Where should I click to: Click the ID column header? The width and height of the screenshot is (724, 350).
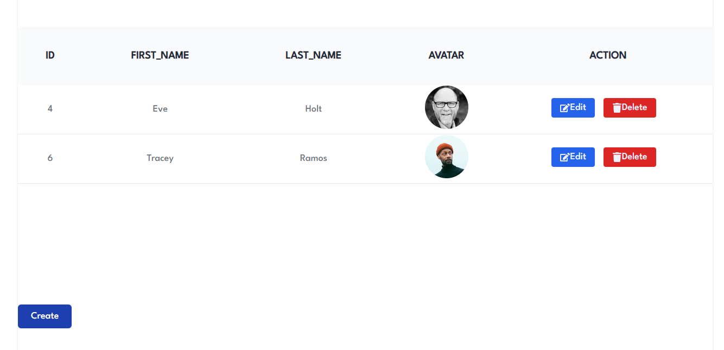tap(49, 55)
